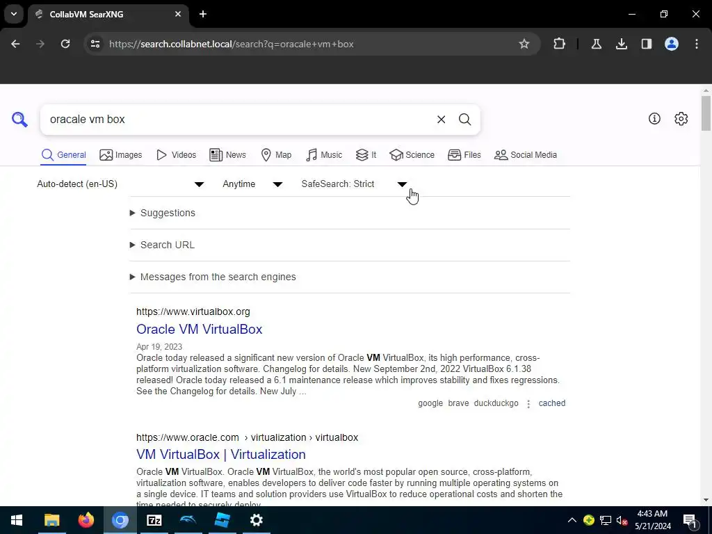
Task: Expand Messages from the search engines
Action: [213, 277]
